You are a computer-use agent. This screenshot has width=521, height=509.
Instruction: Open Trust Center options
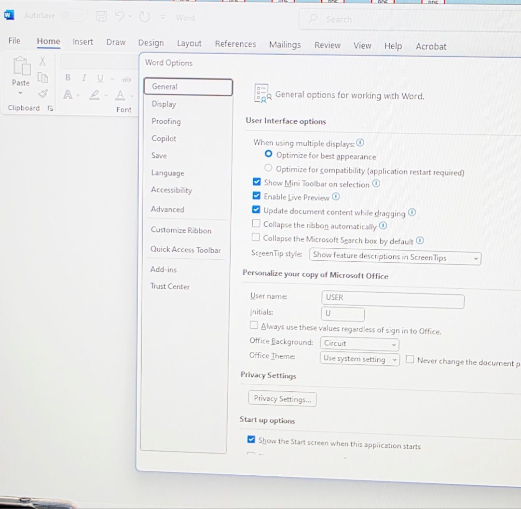(170, 286)
